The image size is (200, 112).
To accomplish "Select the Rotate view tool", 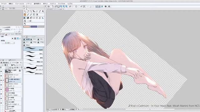I will pyautogui.click(x=28, y=12).
